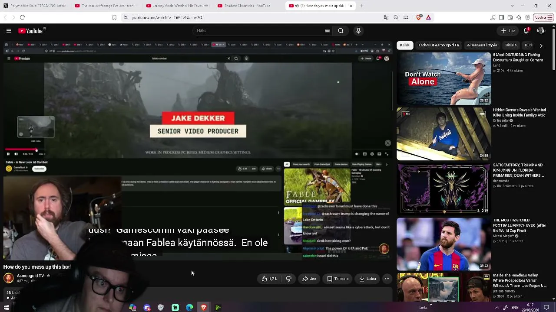Open Brave browser from taskbar

pos(204,308)
